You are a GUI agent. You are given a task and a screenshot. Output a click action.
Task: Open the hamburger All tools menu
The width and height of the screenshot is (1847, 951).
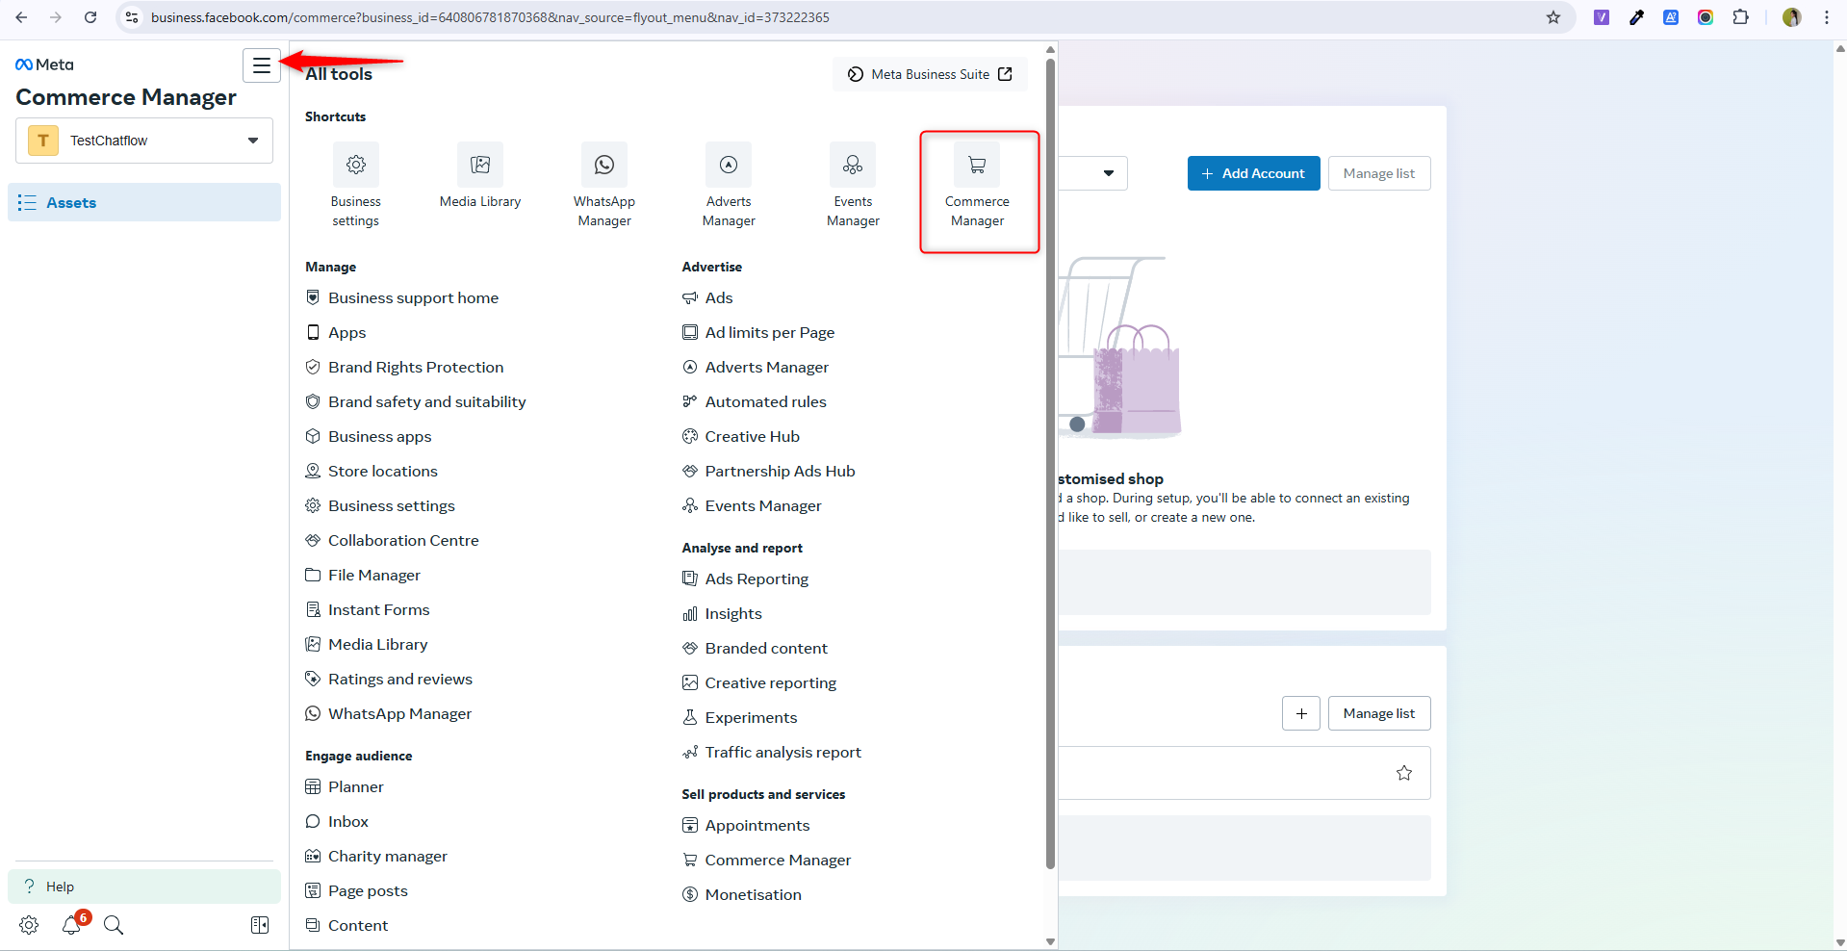pyautogui.click(x=261, y=65)
